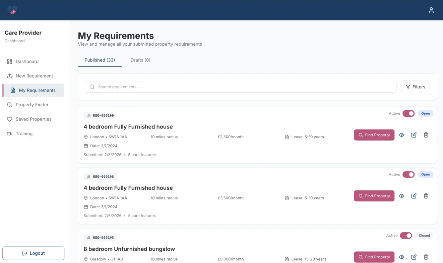The image size is (443, 263).
Task: Delete requirement REQ-000195
Action: 426,257
